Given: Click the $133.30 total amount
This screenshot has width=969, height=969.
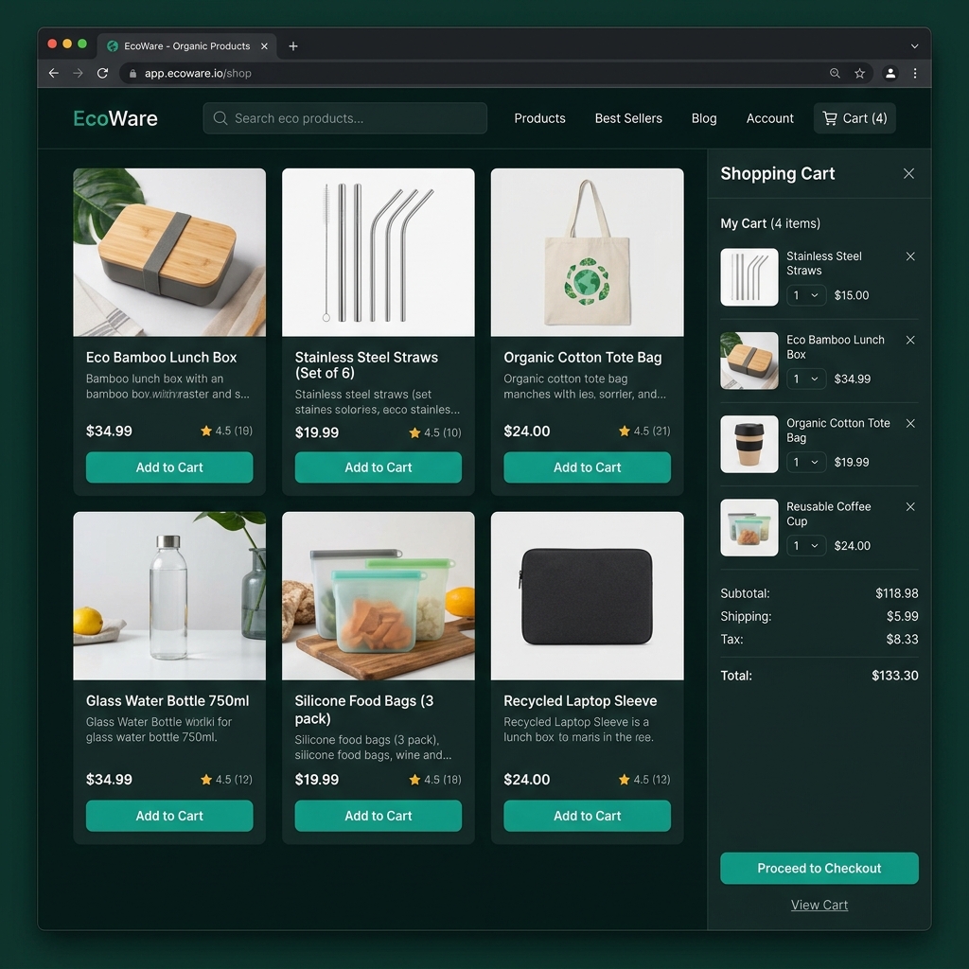Looking at the screenshot, I should (x=895, y=676).
